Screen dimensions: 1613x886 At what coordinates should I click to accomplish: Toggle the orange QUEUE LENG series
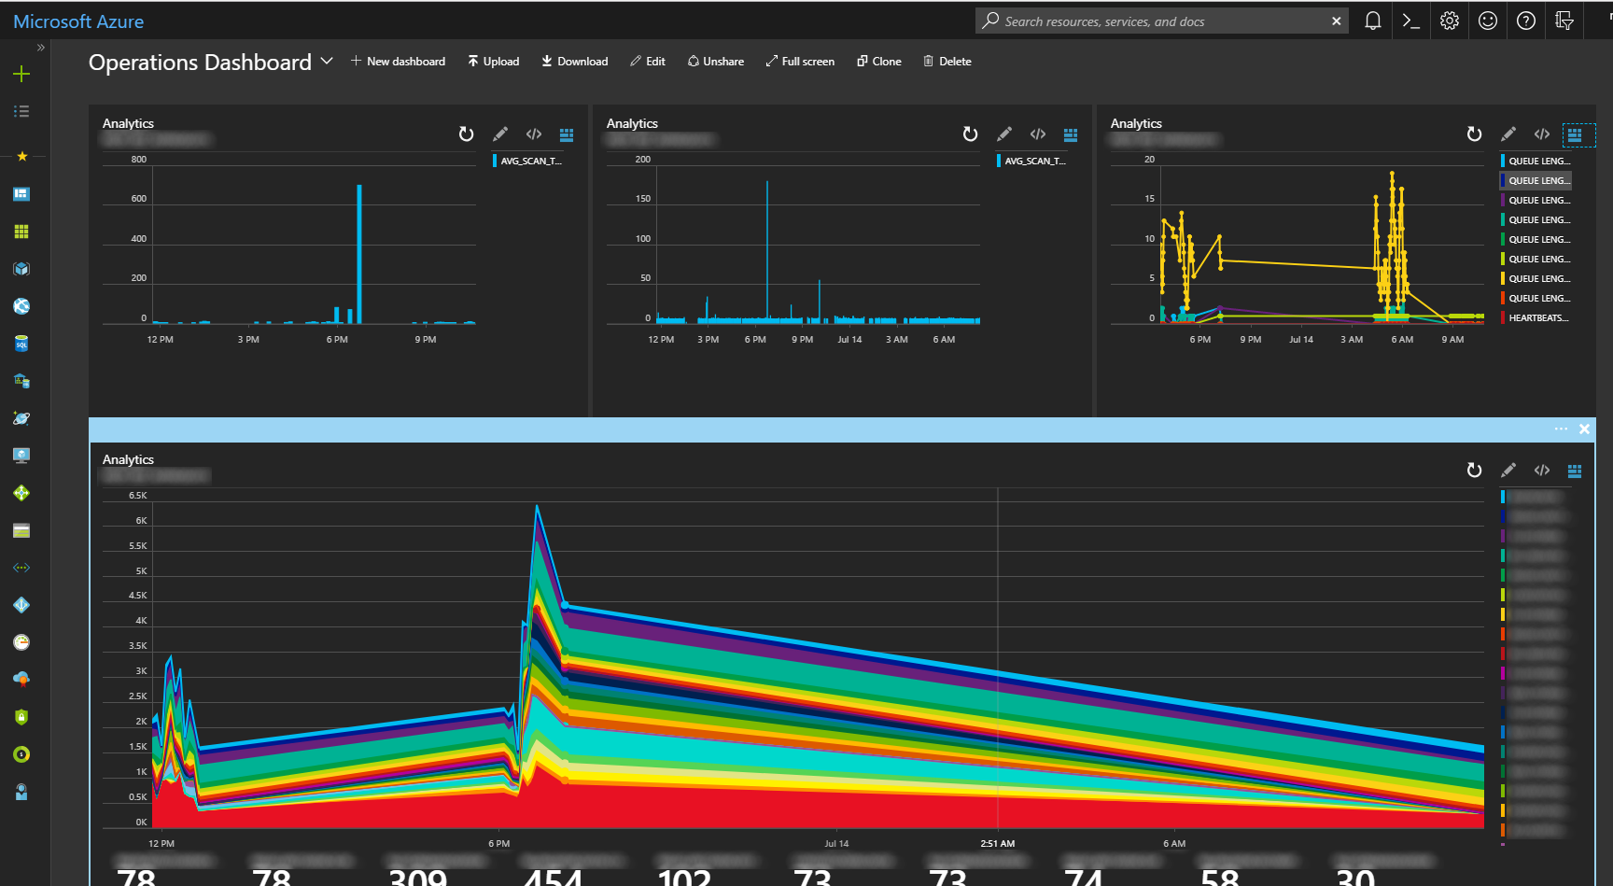[x=1536, y=299]
